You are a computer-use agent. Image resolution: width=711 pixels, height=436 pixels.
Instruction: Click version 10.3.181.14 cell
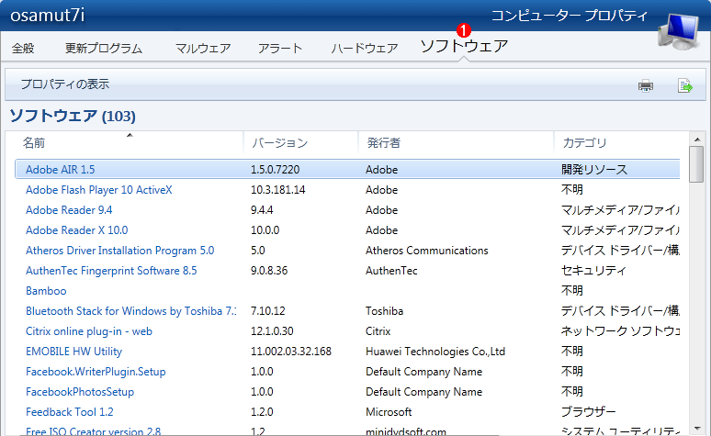[278, 190]
